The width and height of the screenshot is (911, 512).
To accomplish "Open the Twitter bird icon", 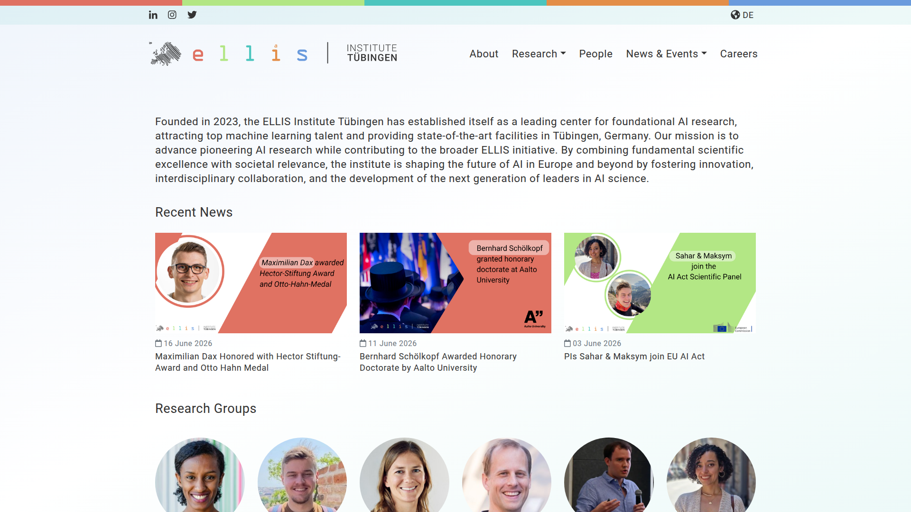I will pyautogui.click(x=192, y=15).
